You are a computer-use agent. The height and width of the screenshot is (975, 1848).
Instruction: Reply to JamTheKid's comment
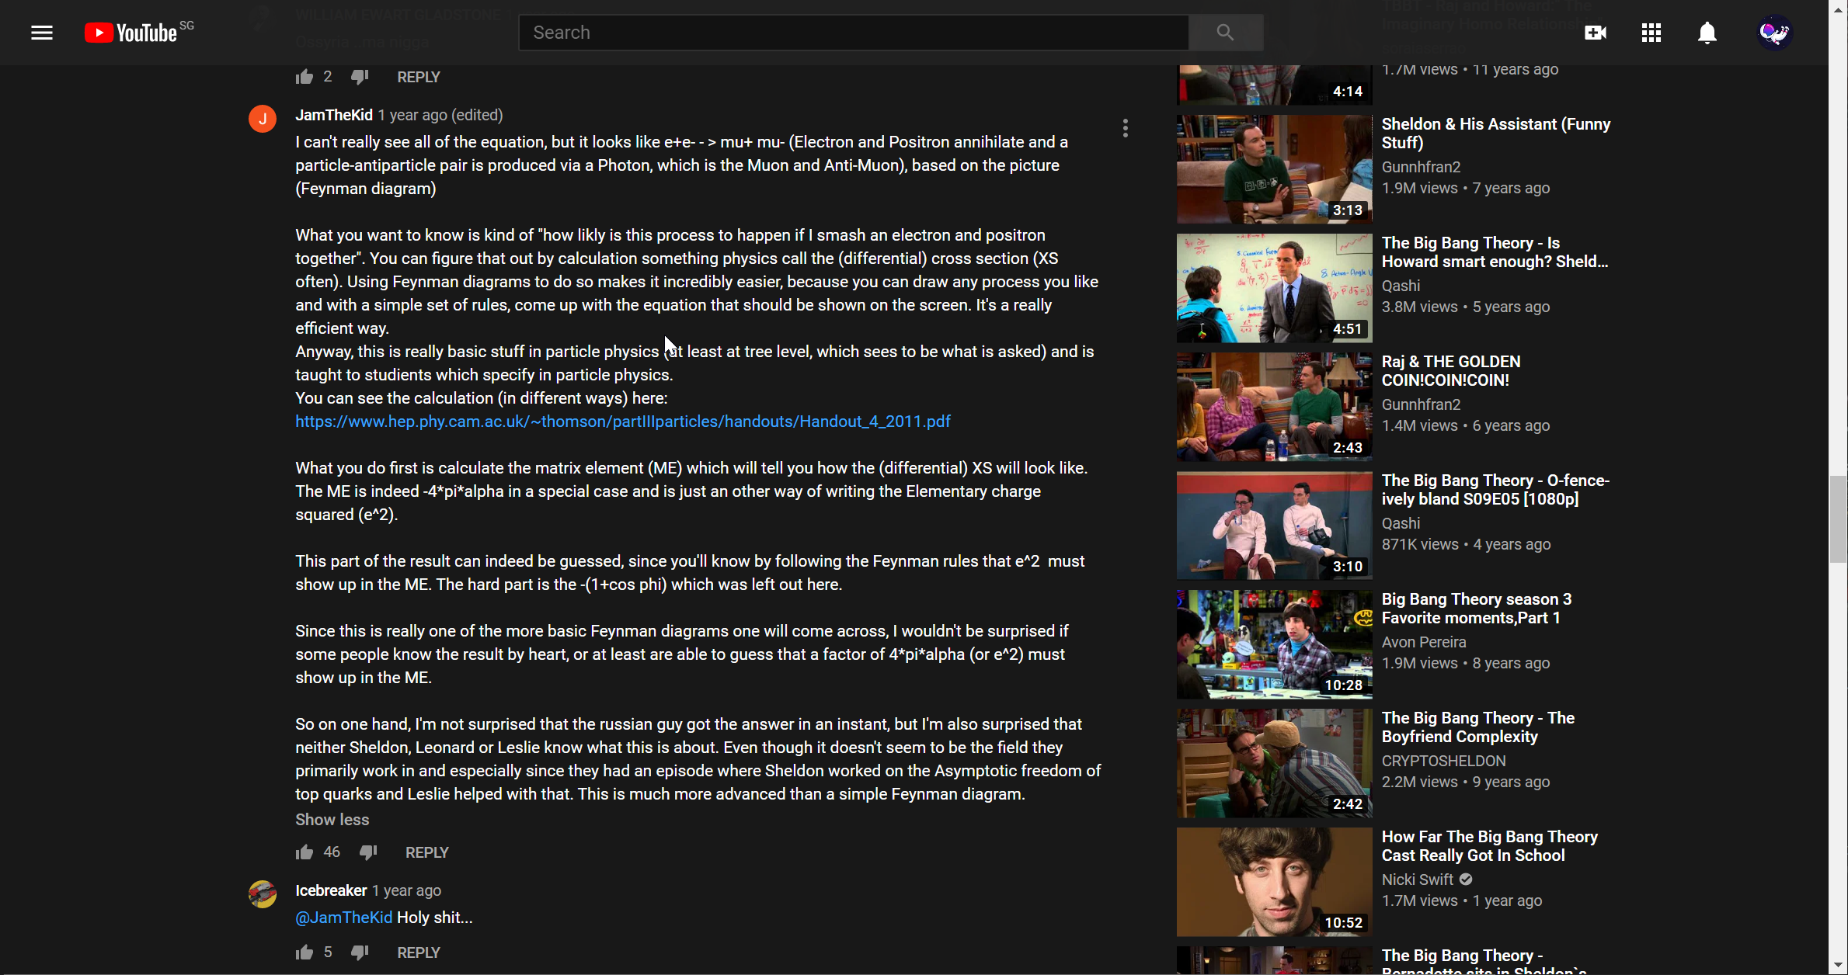coord(426,852)
